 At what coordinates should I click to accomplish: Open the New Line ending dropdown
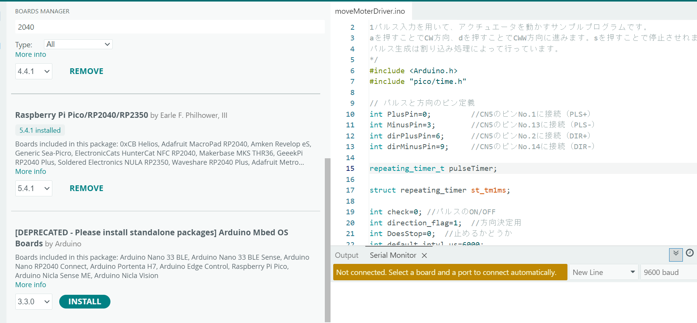[x=603, y=272]
